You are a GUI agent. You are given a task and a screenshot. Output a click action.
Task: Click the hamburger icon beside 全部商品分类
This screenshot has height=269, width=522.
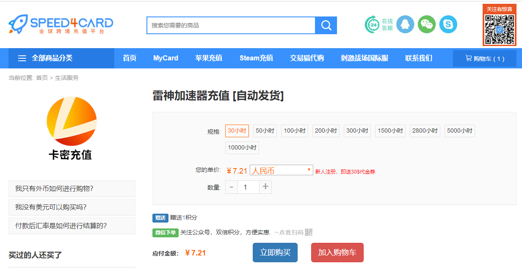click(22, 58)
